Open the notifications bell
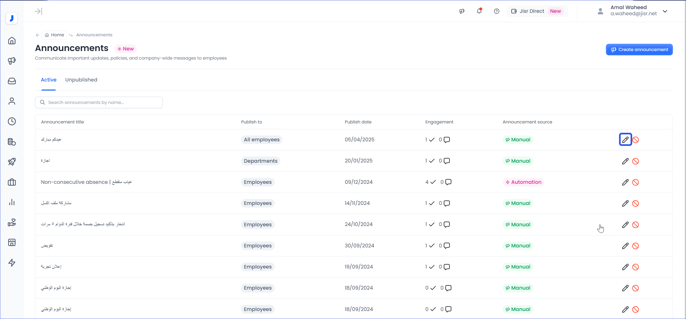The width and height of the screenshot is (686, 319). [x=479, y=11]
